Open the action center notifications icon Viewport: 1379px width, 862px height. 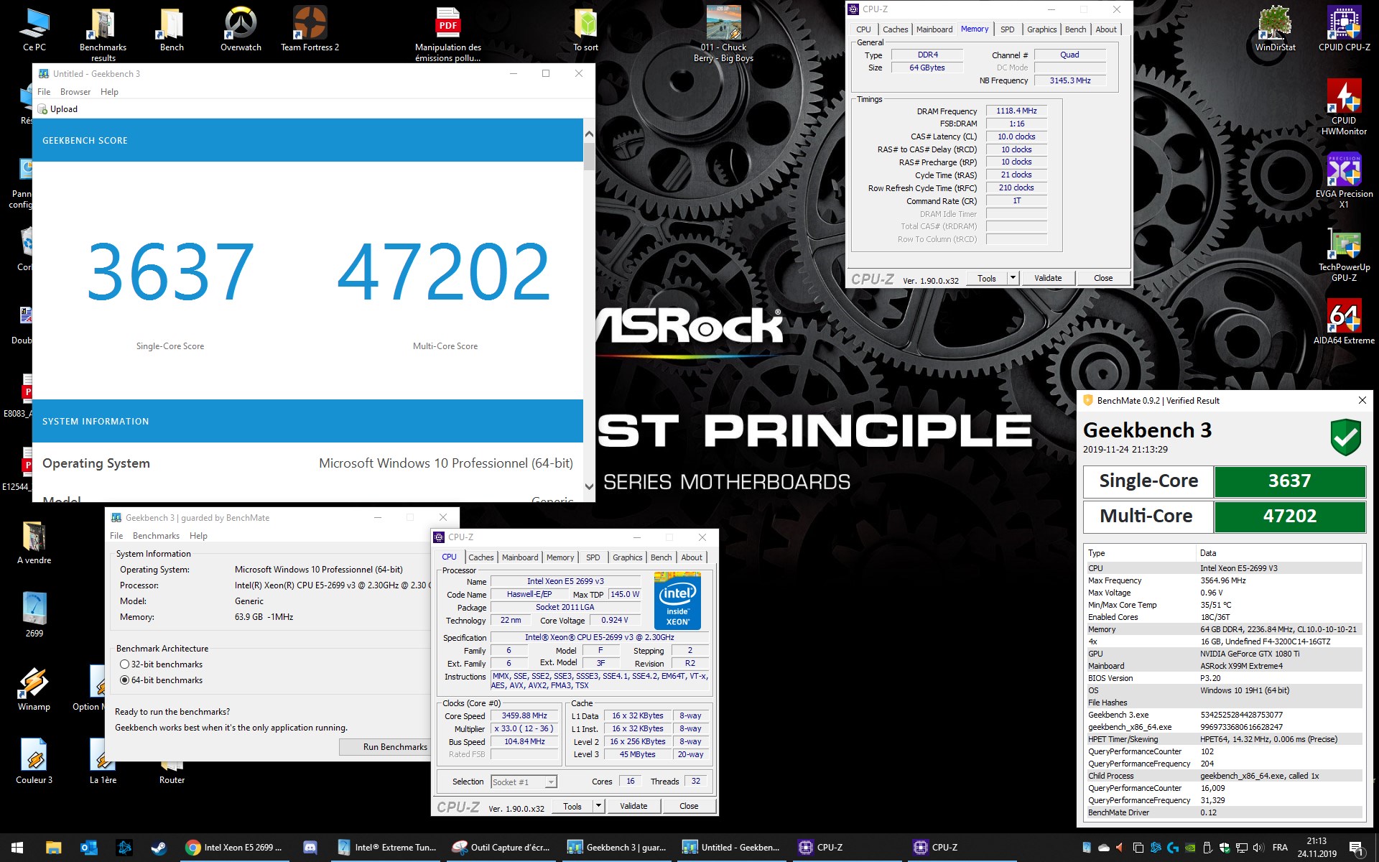click(x=1357, y=848)
